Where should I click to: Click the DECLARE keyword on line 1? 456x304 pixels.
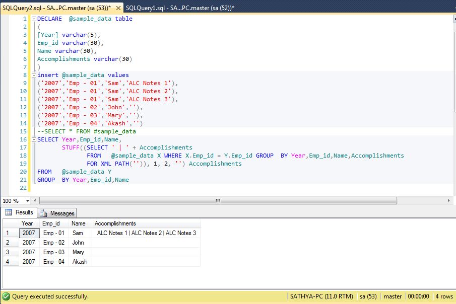(x=49, y=19)
